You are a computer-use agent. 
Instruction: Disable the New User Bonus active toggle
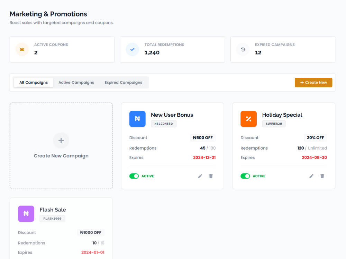(134, 176)
